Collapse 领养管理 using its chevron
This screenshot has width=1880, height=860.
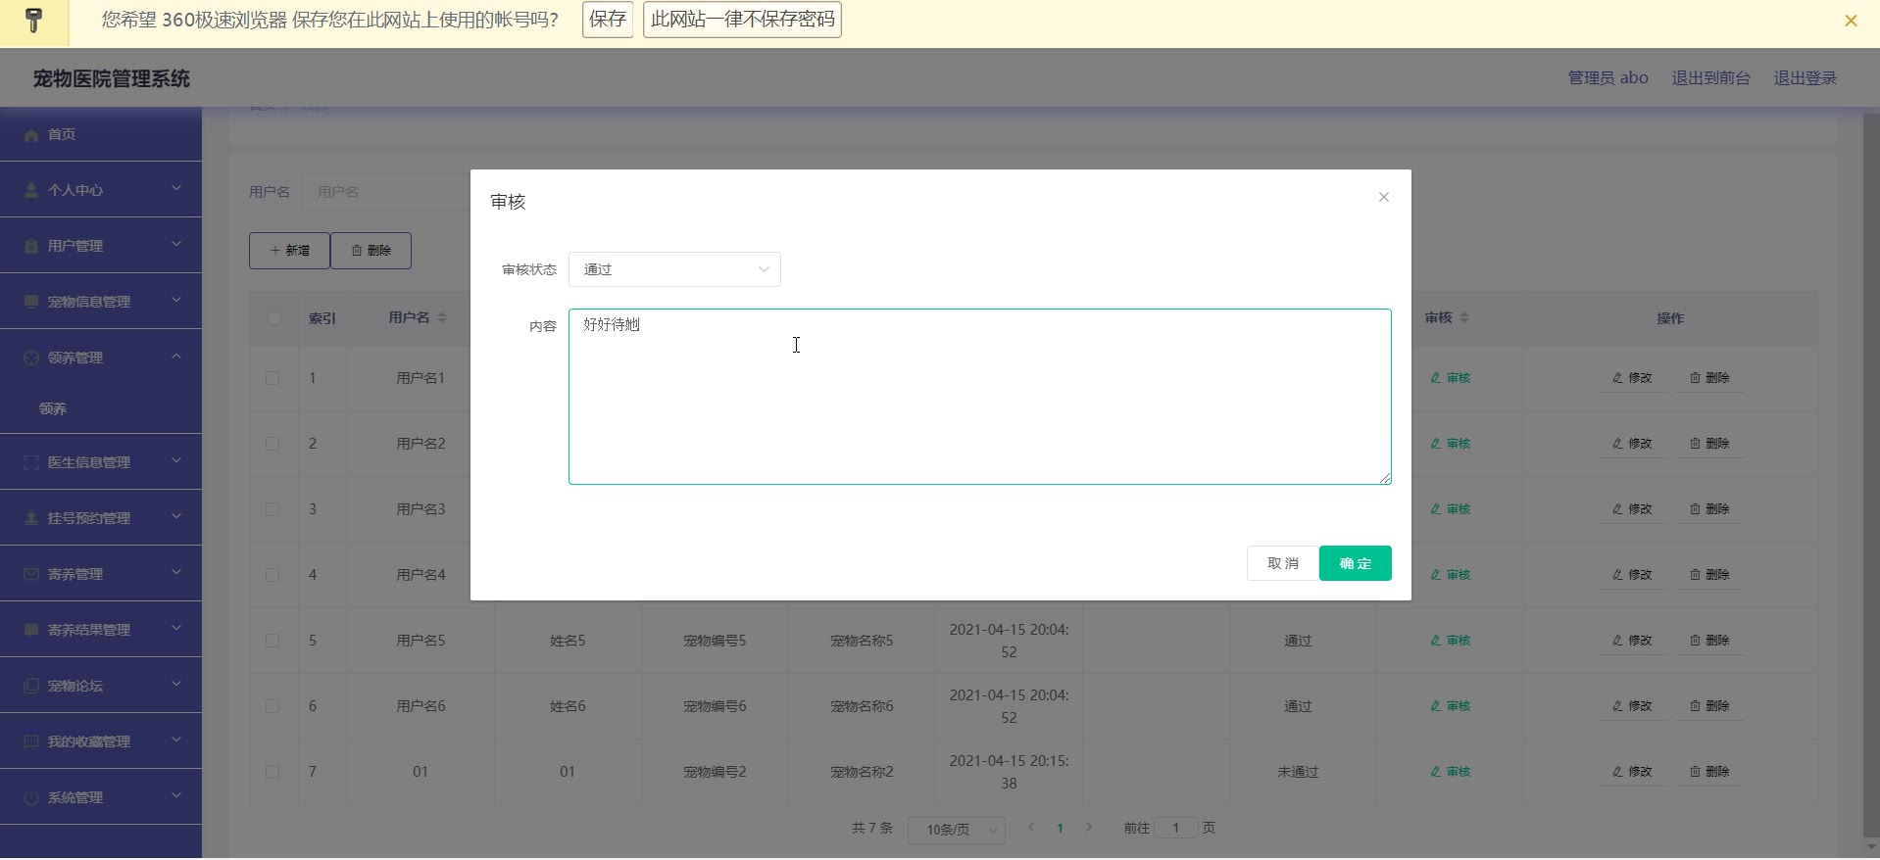click(176, 356)
